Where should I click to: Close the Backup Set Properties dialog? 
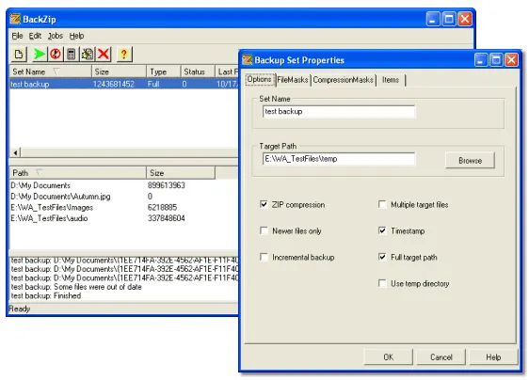point(511,60)
